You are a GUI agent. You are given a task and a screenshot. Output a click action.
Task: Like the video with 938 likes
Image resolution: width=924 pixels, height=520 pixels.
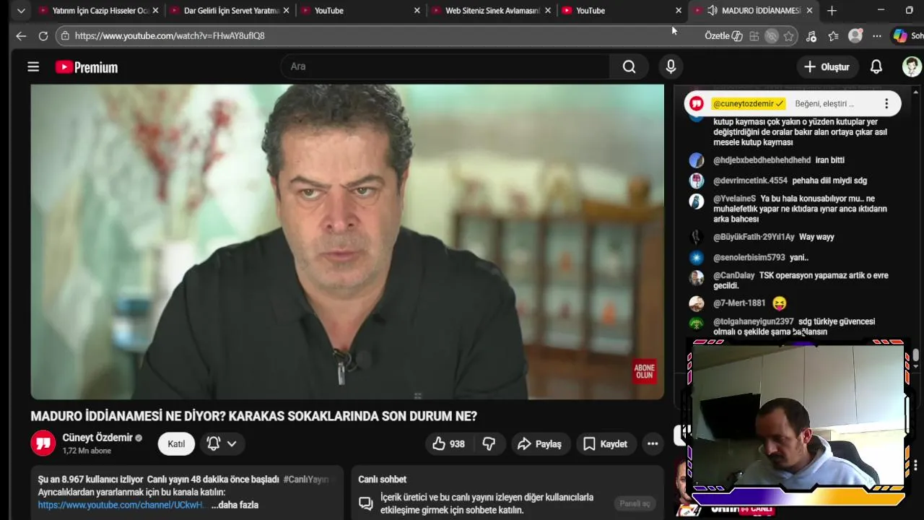[448, 443]
